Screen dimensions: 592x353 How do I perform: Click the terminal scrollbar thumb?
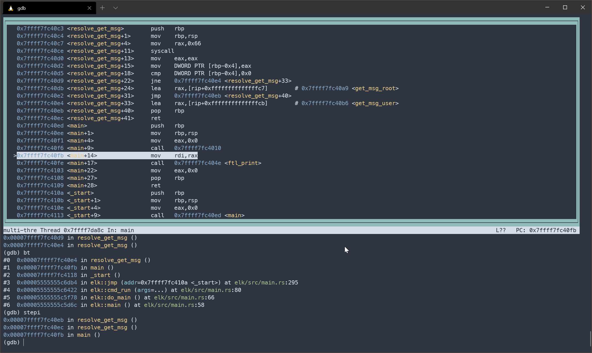[x=590, y=339]
